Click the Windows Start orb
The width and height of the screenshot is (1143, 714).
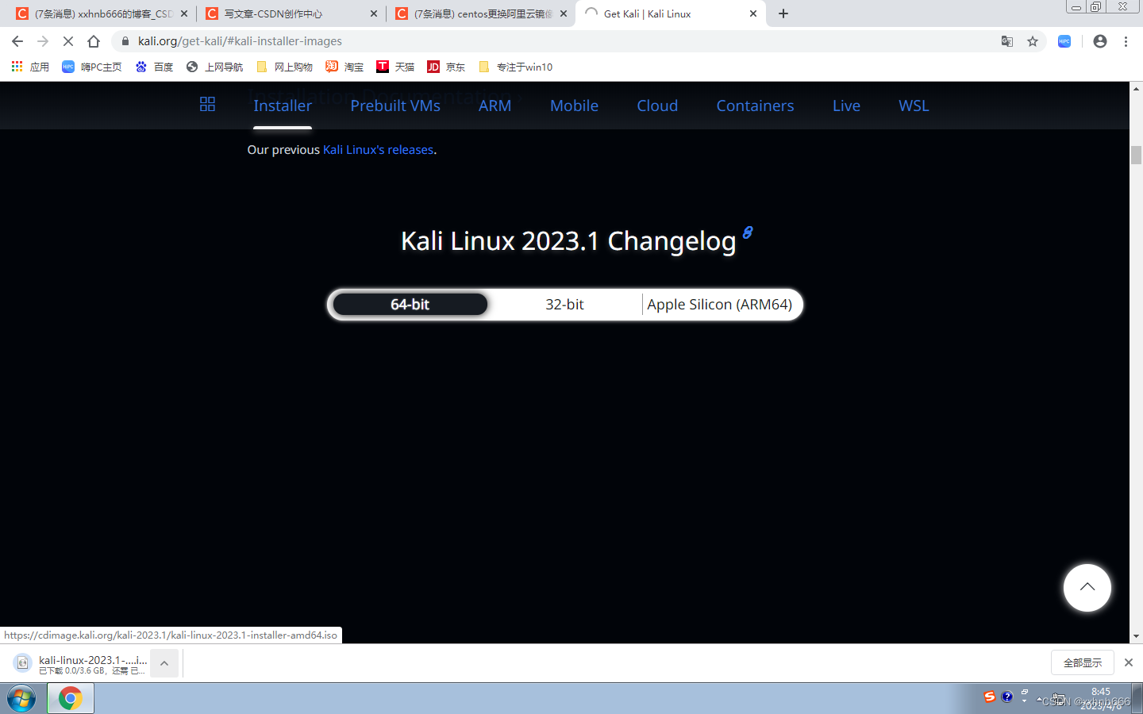(21, 698)
